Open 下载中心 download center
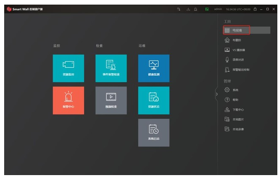Viewport: 279px width, 178px height. [x=238, y=110]
